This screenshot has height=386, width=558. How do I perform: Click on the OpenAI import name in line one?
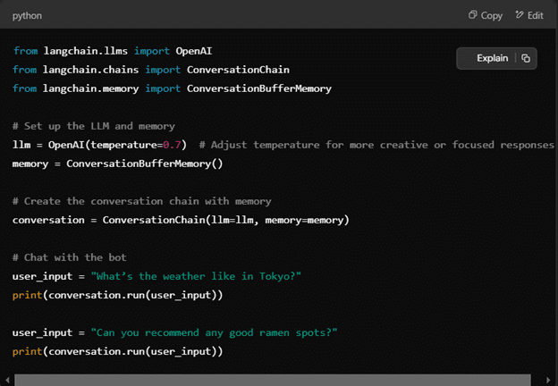click(x=193, y=51)
